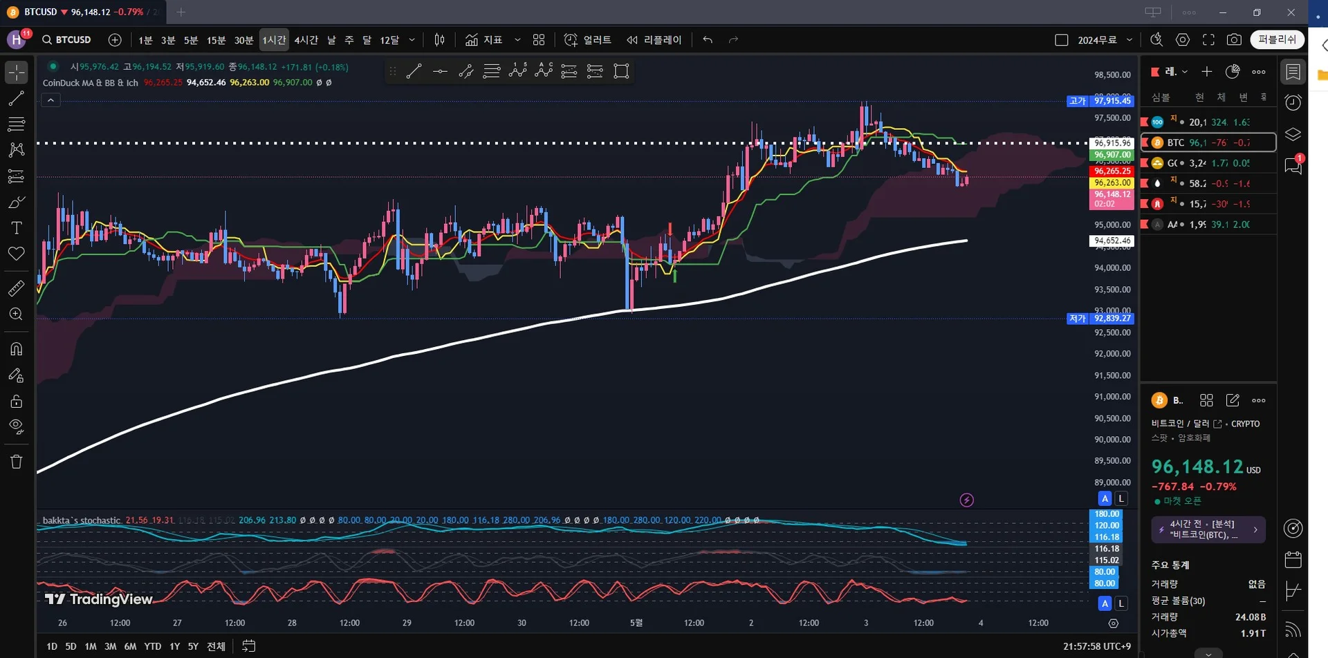
Task: Publish the idea with 퍼블리쉬
Action: click(x=1278, y=40)
